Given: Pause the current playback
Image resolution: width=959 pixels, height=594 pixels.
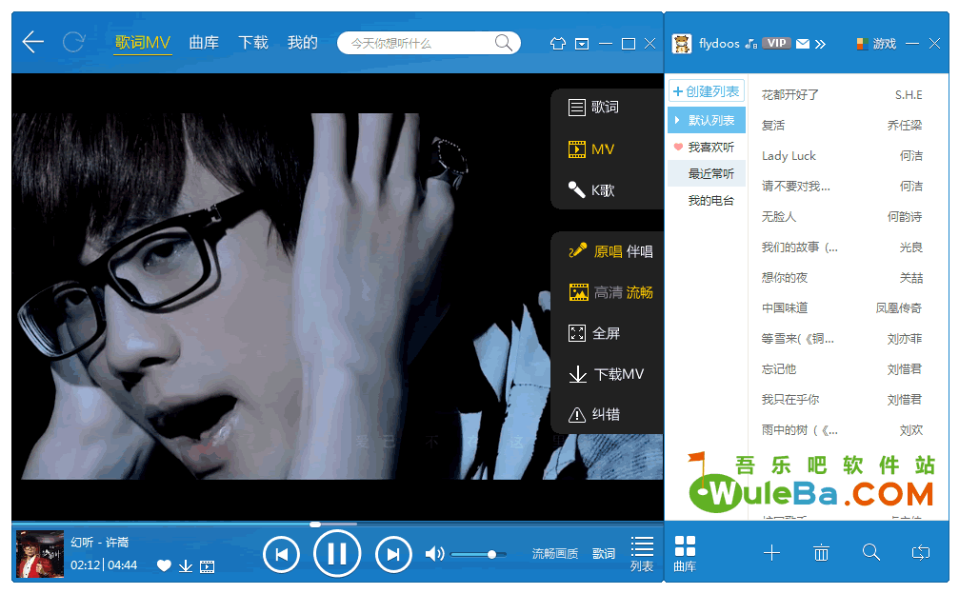Looking at the screenshot, I should [x=337, y=554].
